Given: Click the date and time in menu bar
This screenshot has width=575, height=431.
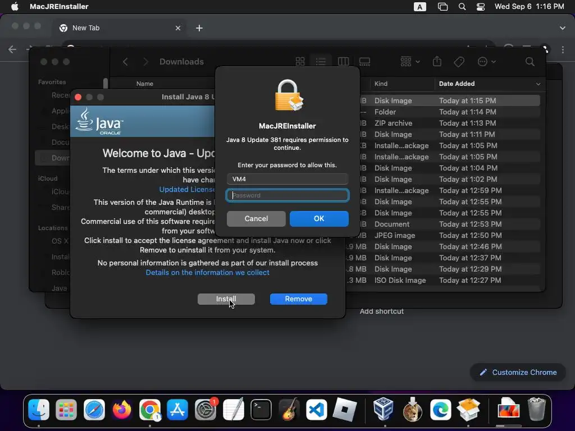Looking at the screenshot, I should pos(529,7).
